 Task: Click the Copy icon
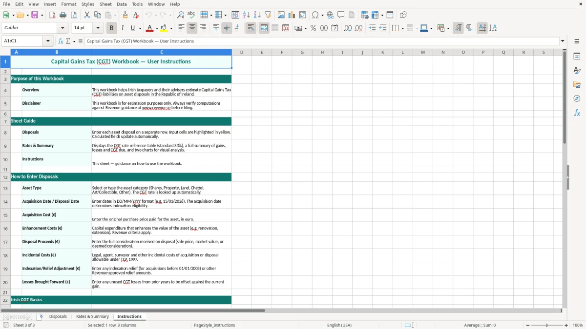[98, 15]
